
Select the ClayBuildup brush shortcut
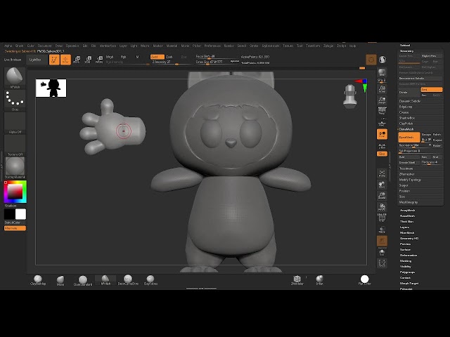tap(38, 280)
